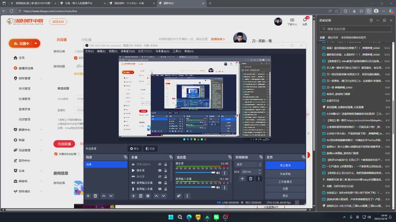The image size is (396, 222).
Task: Expand the 互动管理 sidebar section
Action: click(x=41, y=150)
